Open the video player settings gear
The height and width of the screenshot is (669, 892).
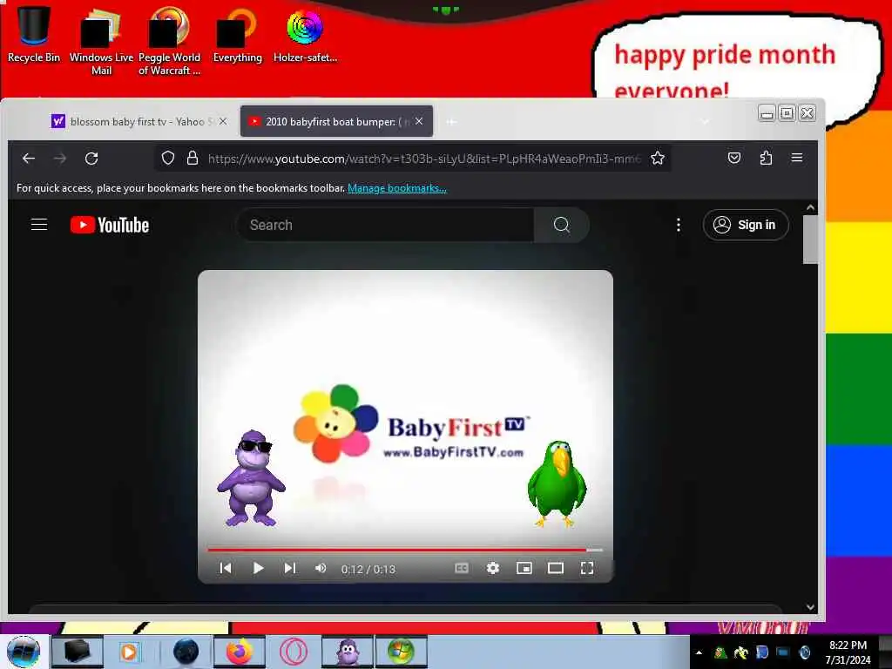coord(493,568)
